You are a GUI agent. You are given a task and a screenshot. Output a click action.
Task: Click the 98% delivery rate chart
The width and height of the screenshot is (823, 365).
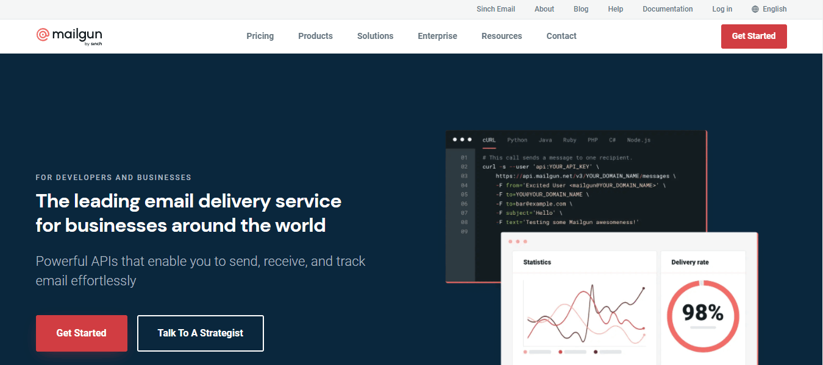703,314
